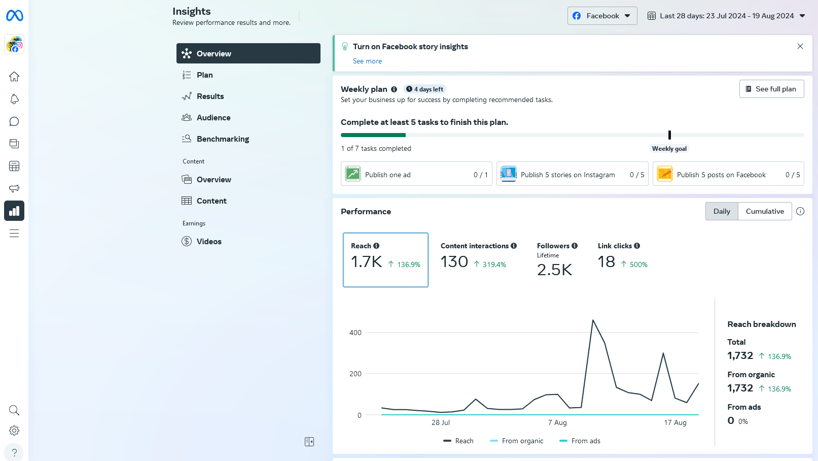The image size is (818, 461).
Task: Open Plan in Insights navigation
Action: click(x=248, y=75)
